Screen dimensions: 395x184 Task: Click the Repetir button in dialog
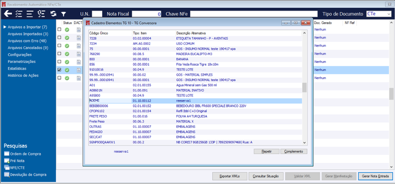(x=267, y=152)
